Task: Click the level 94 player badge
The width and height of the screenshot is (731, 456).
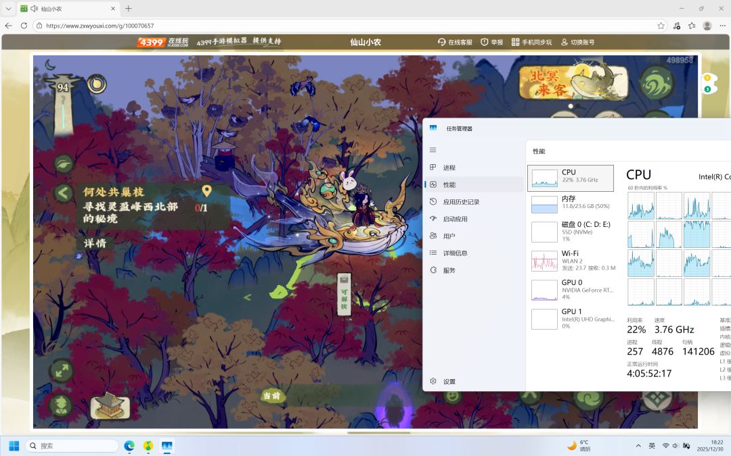Action: tap(62, 87)
